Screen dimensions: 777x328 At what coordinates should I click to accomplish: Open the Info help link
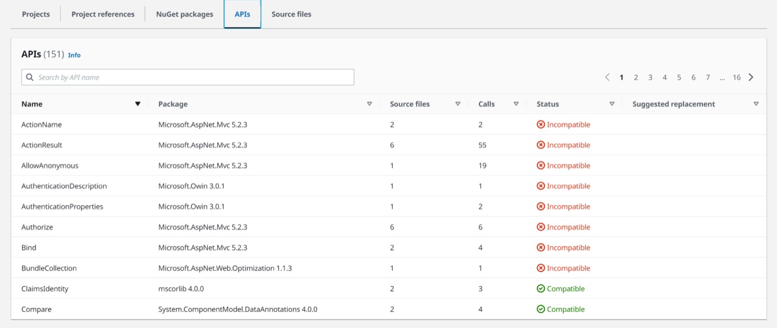coord(74,55)
